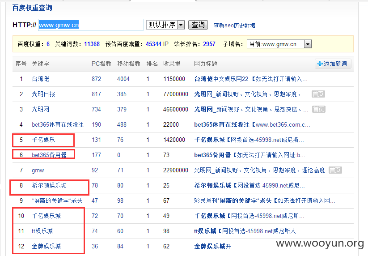Click index count 77000000 in 光明日报 row
Viewport: 368px width, 256px height.
pos(176,94)
